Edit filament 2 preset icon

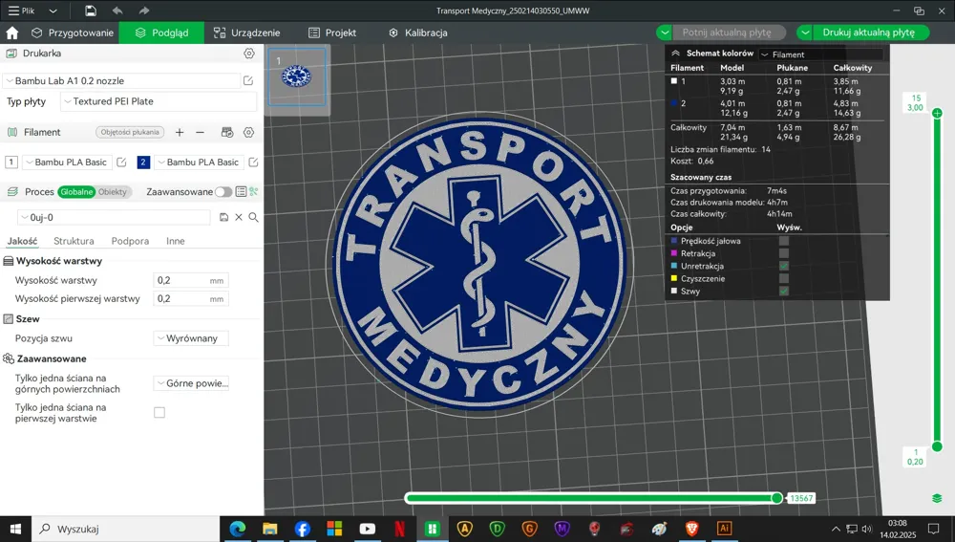(x=253, y=163)
